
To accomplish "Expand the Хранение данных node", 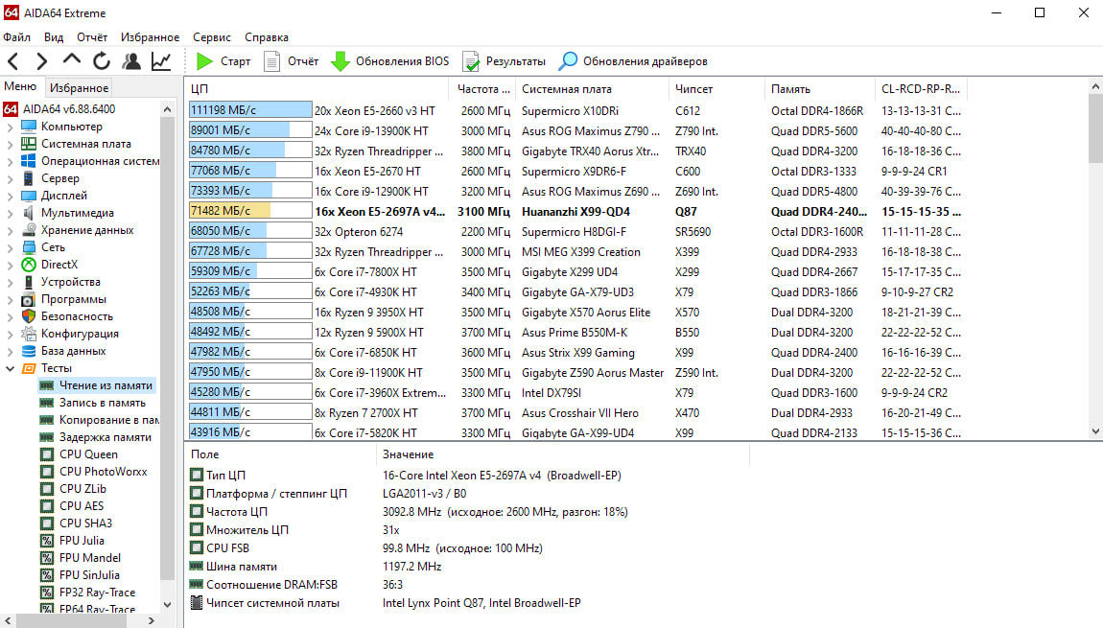I will pyautogui.click(x=10, y=231).
